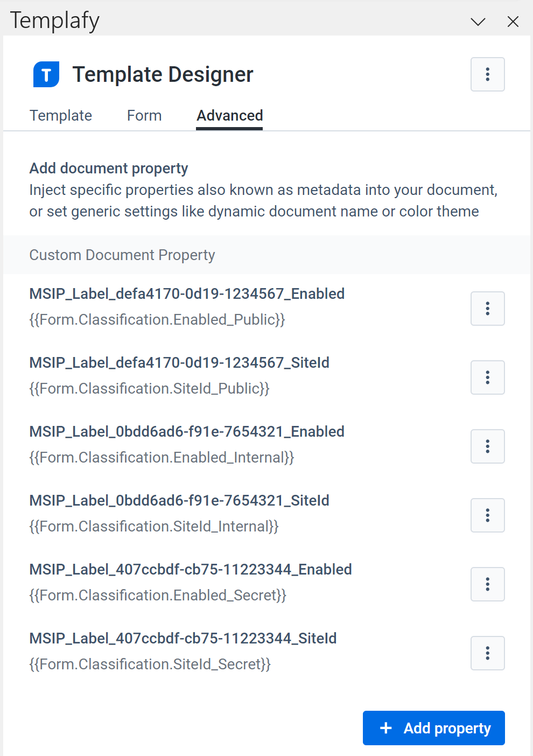Select the Advanced tab
This screenshot has width=533, height=756.
tap(229, 115)
